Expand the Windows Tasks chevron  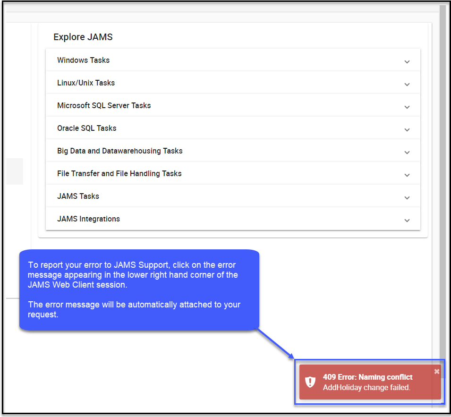pyautogui.click(x=407, y=61)
